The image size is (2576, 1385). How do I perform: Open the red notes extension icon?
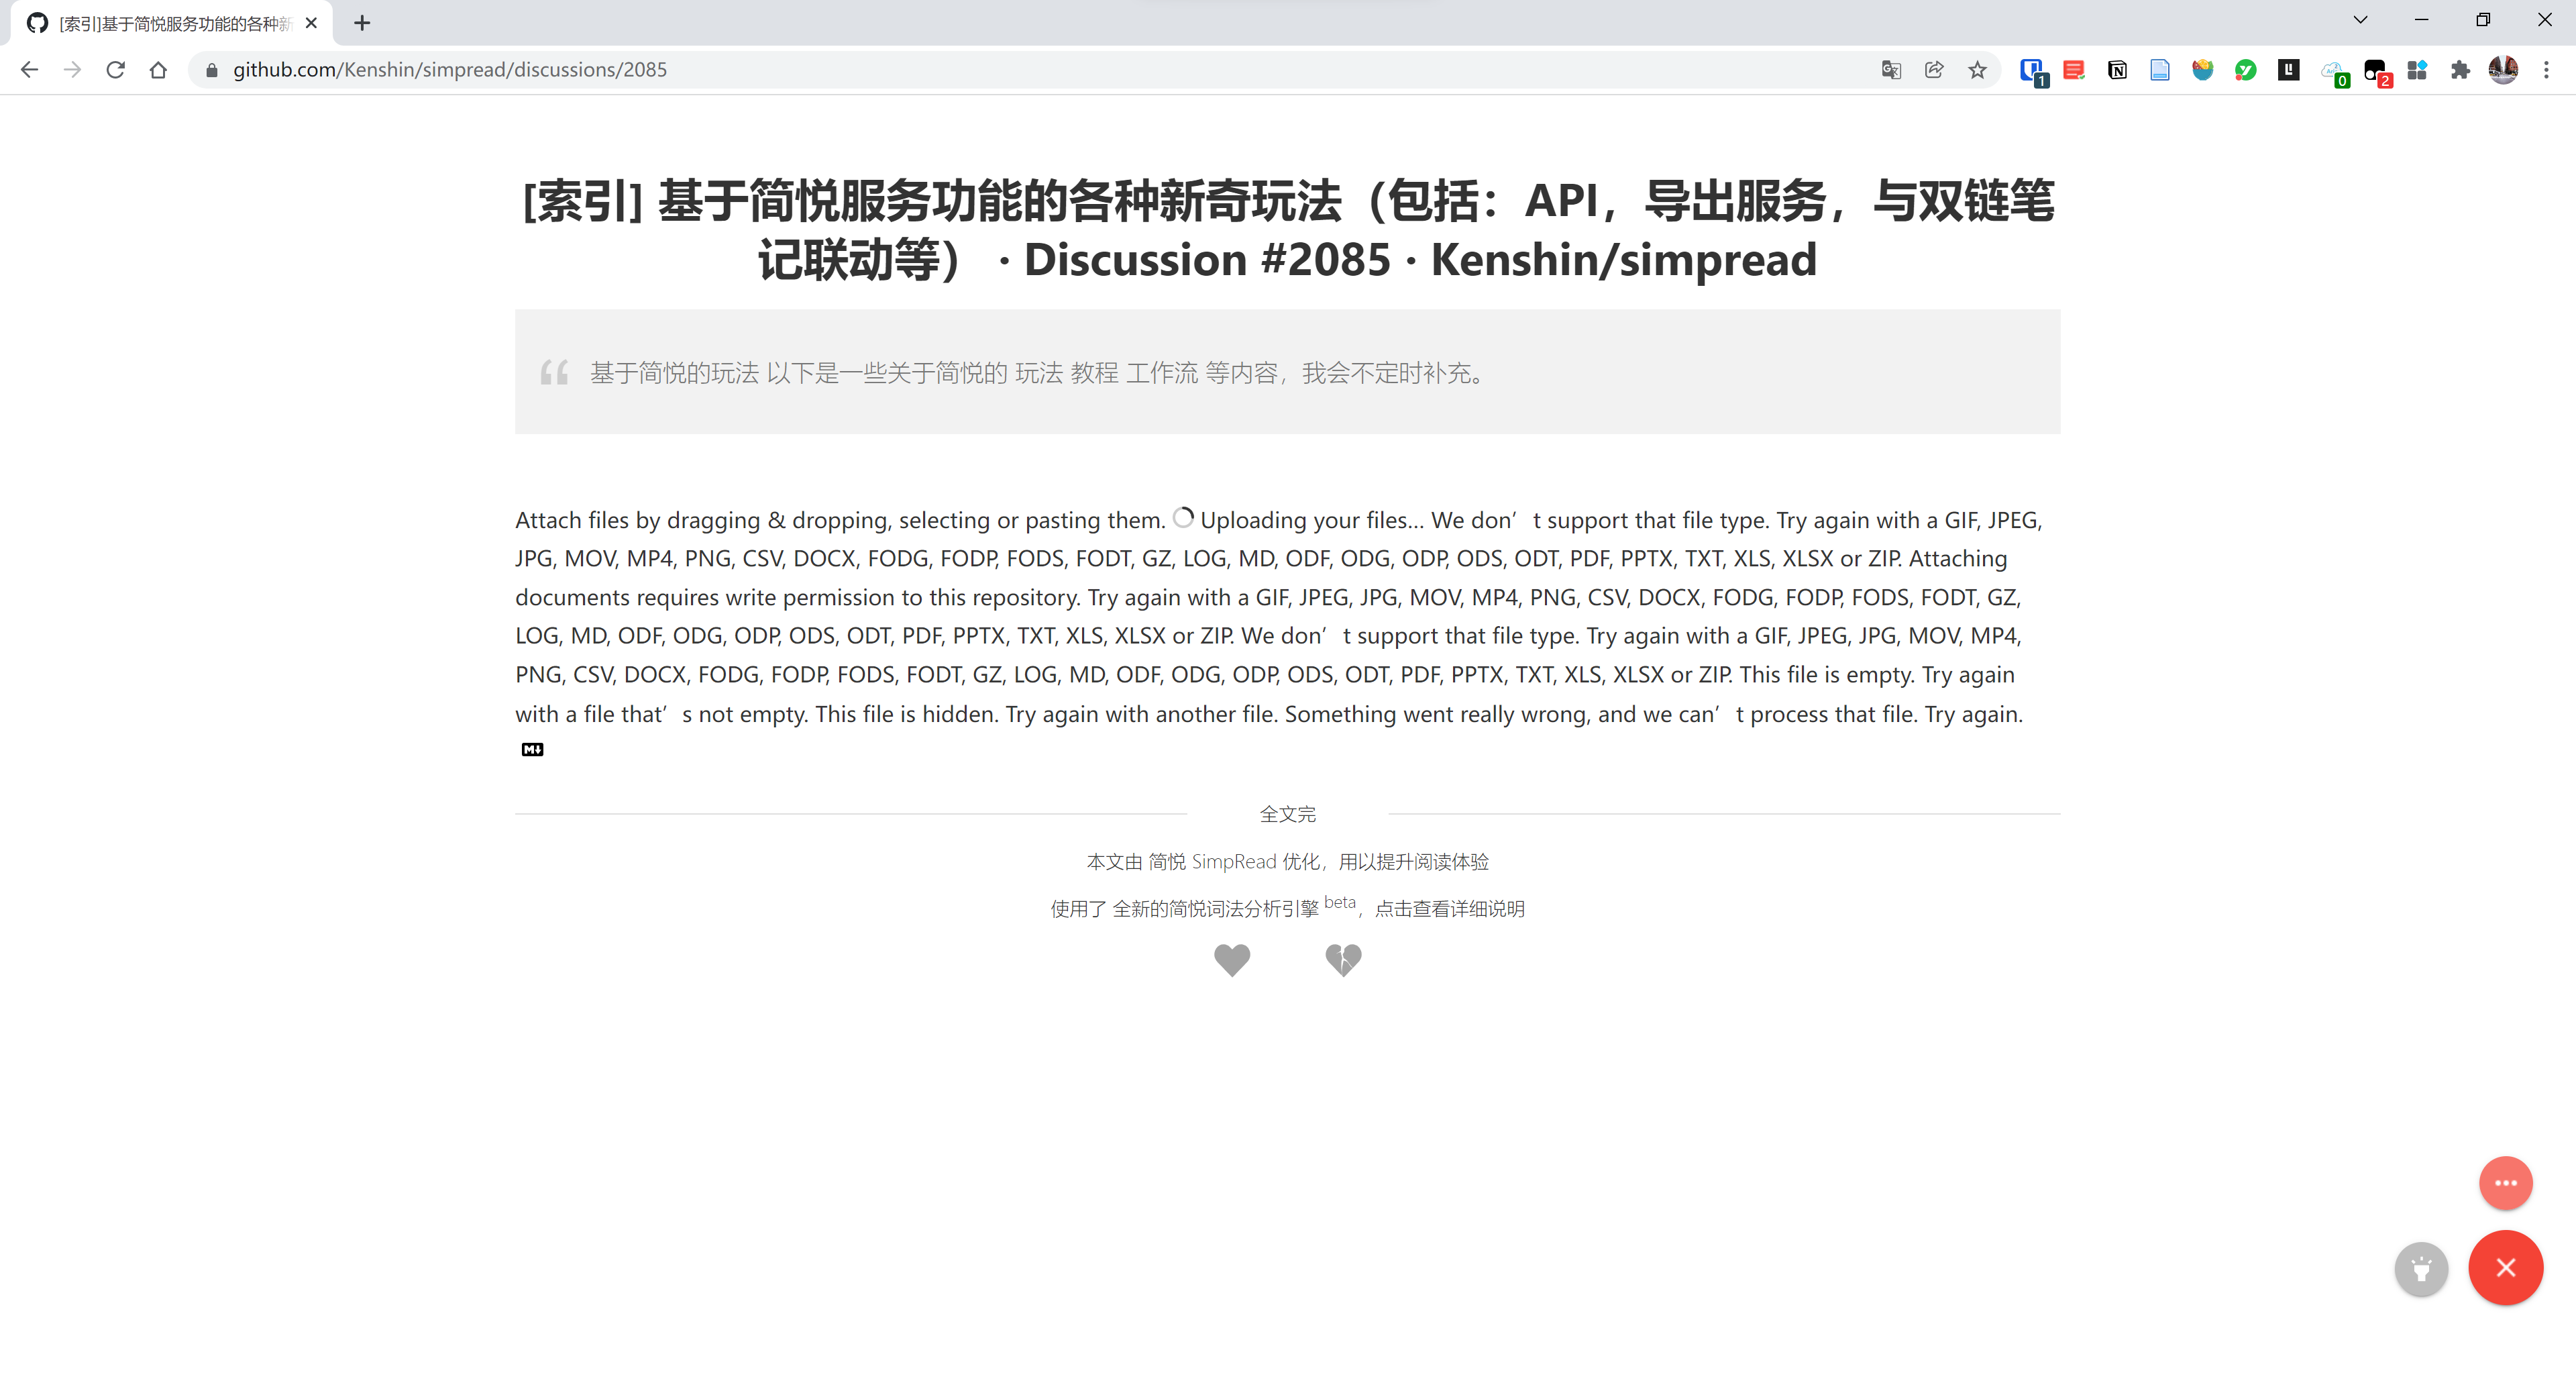coord(2074,69)
